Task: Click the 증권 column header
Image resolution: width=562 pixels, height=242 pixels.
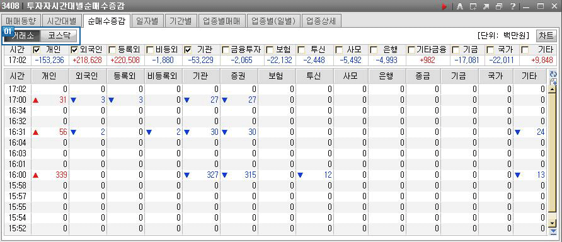Action: click(x=239, y=76)
